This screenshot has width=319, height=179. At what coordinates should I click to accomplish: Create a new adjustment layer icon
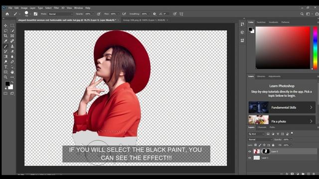pos(298,174)
